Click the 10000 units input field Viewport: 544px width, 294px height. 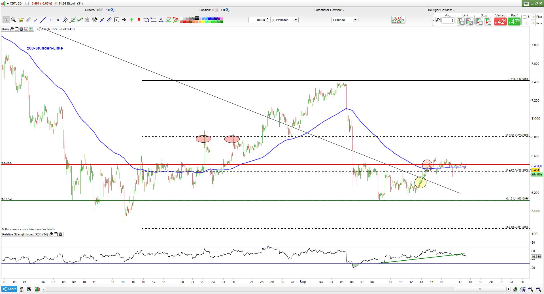[x=257, y=20]
